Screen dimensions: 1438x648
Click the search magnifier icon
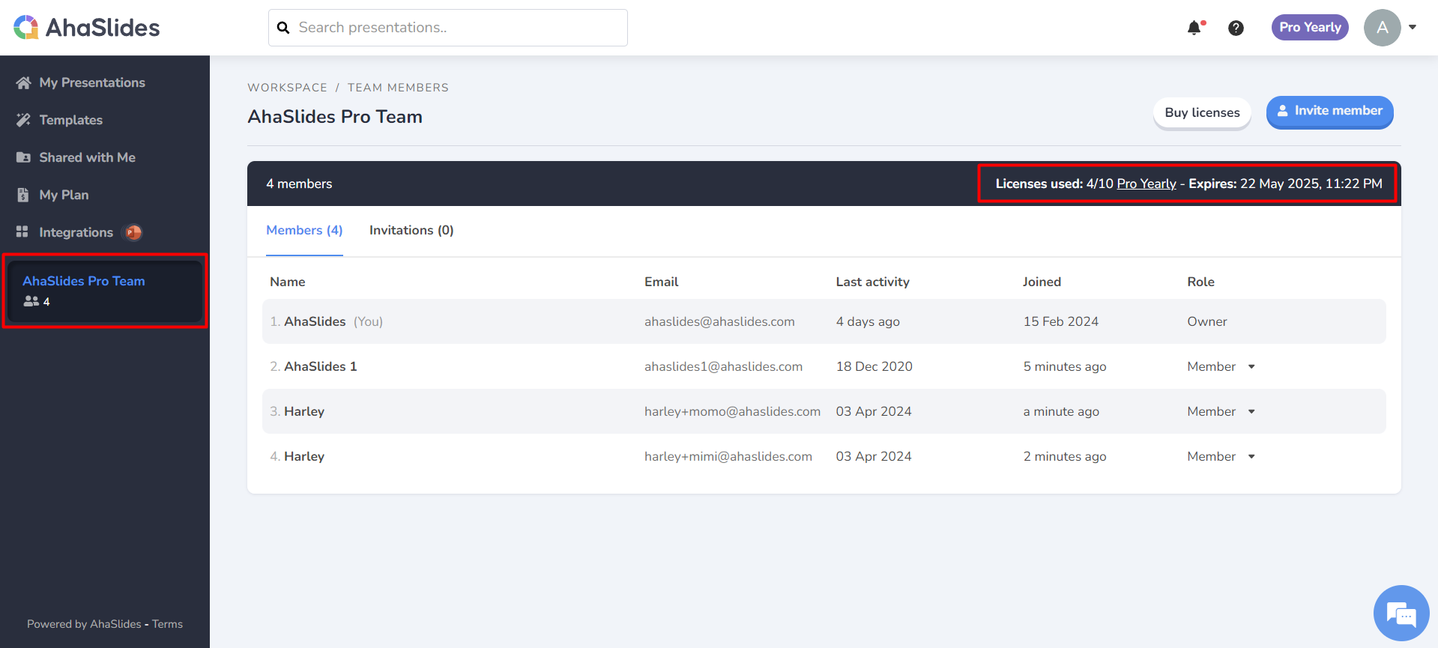pos(283,28)
